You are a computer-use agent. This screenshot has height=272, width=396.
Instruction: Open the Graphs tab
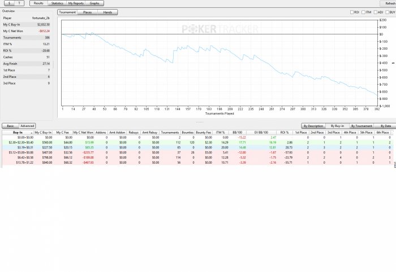[x=95, y=3]
